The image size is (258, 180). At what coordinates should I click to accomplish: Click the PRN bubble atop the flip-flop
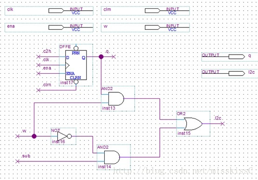click(x=76, y=48)
